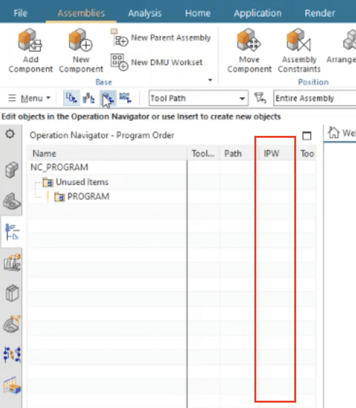Screen dimensions: 356x408
Task: Click the New Parent Assembly label
Action: [171, 37]
